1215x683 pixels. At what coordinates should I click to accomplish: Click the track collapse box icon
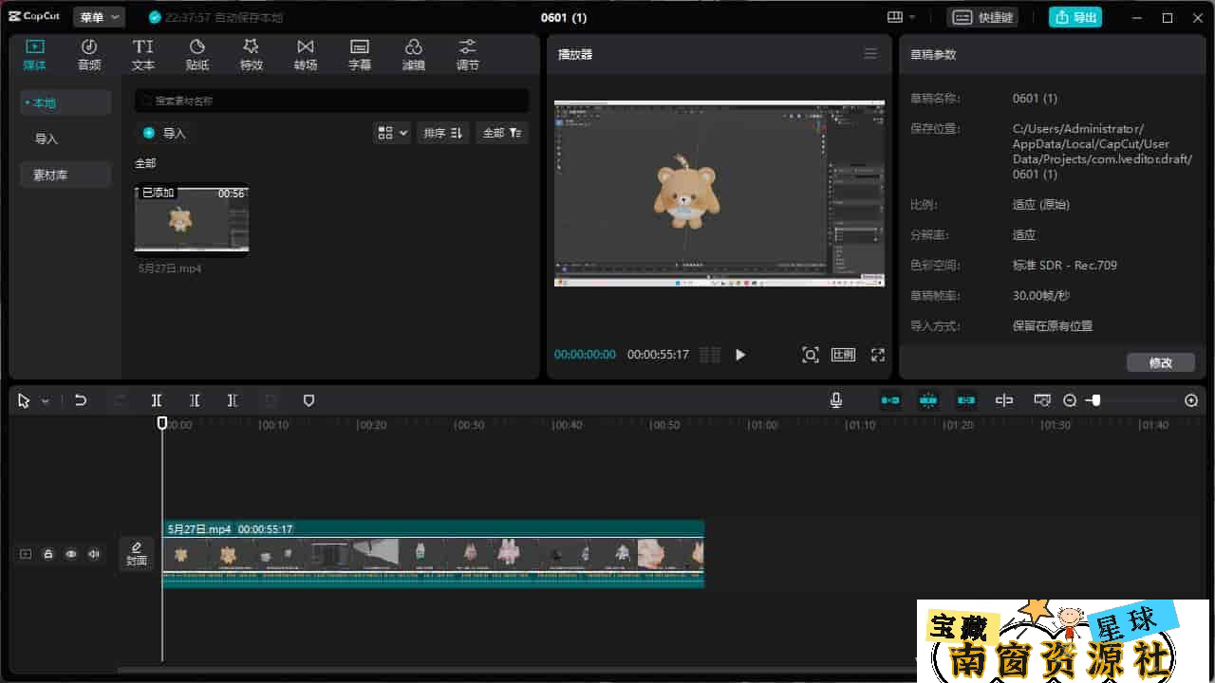[26, 554]
